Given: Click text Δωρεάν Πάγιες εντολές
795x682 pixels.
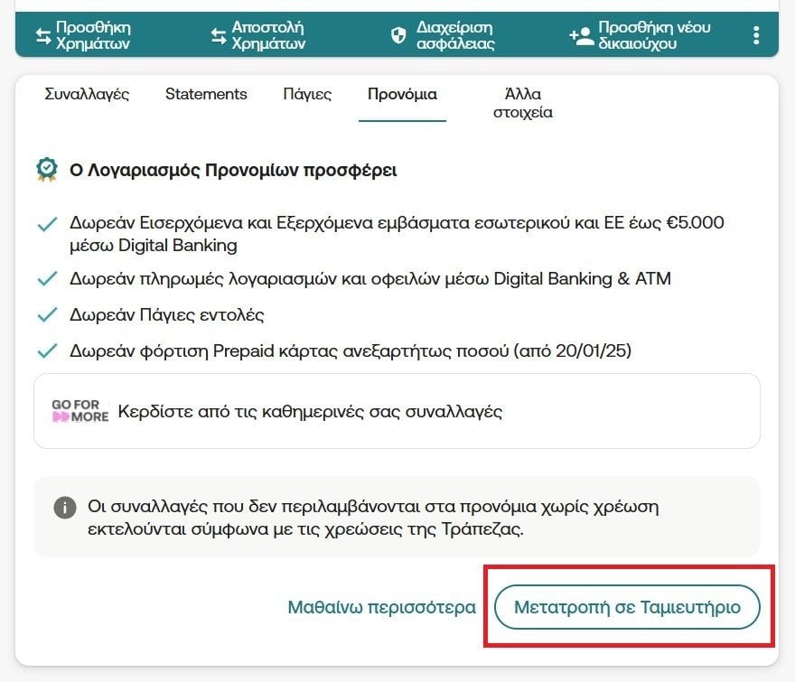Looking at the screenshot, I should click(167, 315).
